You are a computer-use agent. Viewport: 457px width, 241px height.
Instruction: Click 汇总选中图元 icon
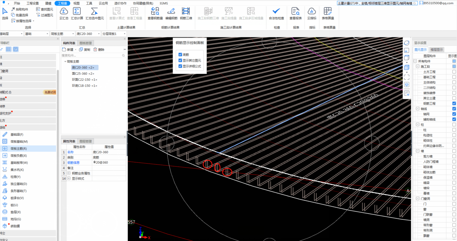pyautogui.click(x=95, y=14)
